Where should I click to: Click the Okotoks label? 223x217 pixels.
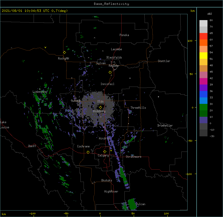(107, 180)
